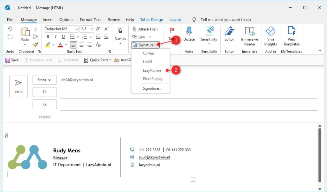Open ruud@lazyadmin.nl email link
The width and height of the screenshot is (327, 192).
click(x=155, y=157)
